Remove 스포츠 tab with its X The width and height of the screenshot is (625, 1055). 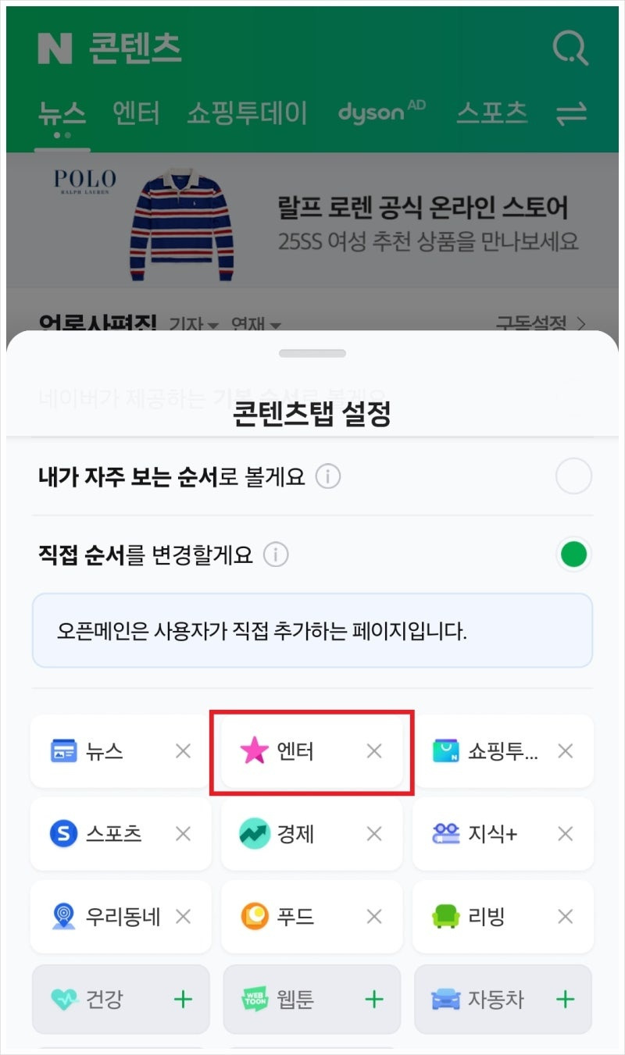[x=183, y=834]
